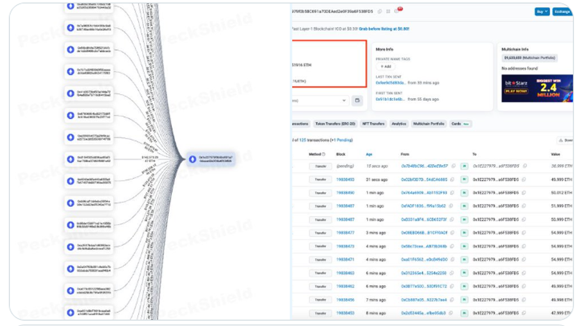Select the graph node starting 0x41d307
Viewport: 580px width, 326px height.
tap(89, 93)
